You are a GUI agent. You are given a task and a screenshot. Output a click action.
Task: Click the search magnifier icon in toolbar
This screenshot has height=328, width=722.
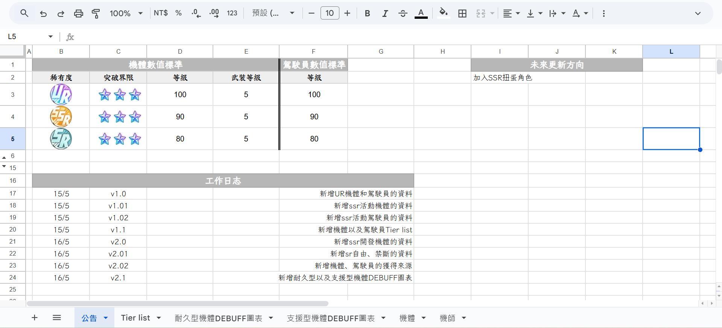click(24, 14)
